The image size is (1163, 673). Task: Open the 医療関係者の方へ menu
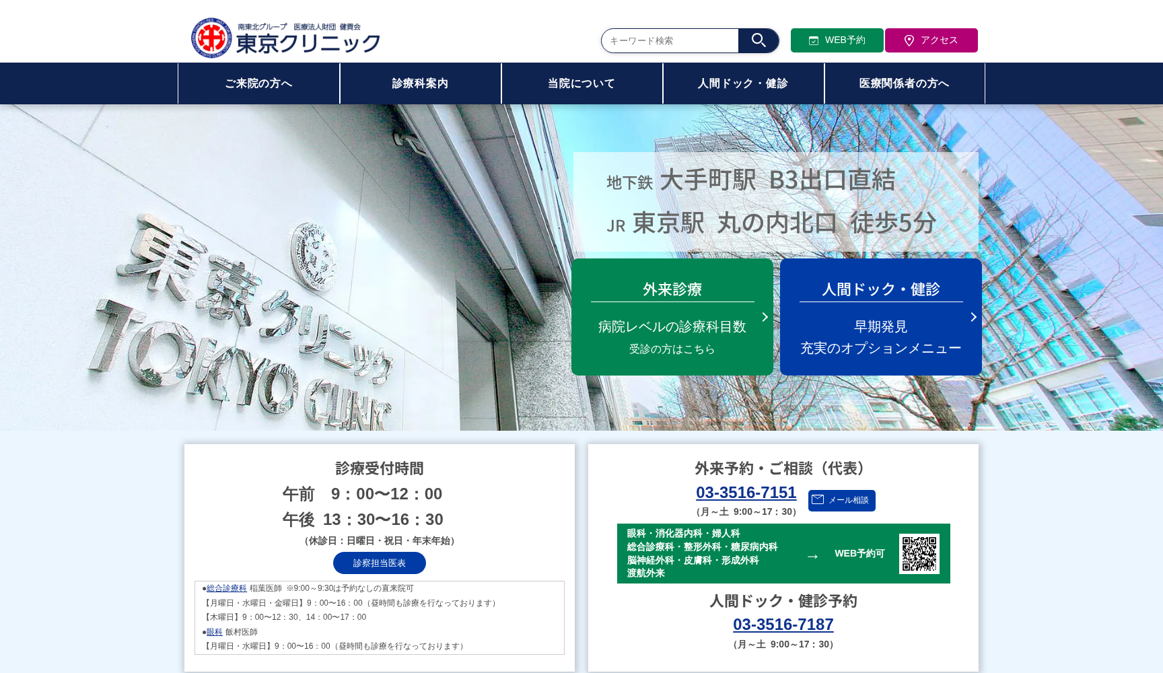coord(904,83)
